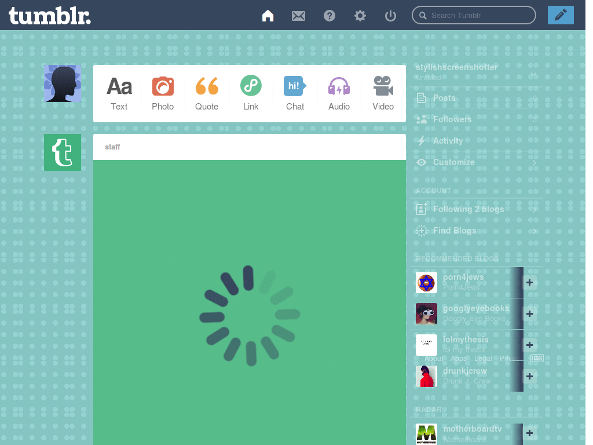Click the blue pencil compose button
This screenshot has width=593, height=445.
pos(561,15)
